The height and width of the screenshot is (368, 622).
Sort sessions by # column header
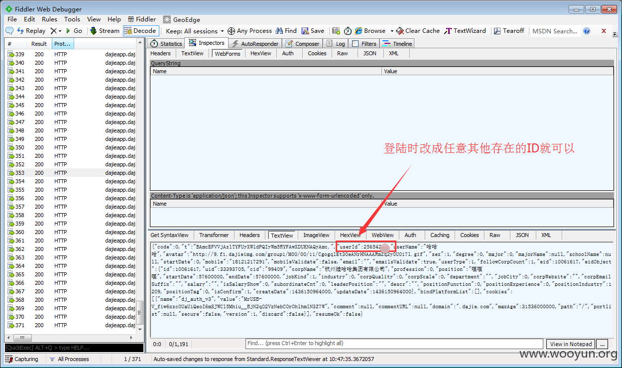[x=16, y=44]
